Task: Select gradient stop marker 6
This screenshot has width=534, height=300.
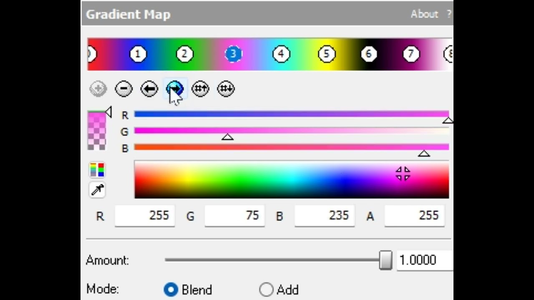Action: (368, 54)
